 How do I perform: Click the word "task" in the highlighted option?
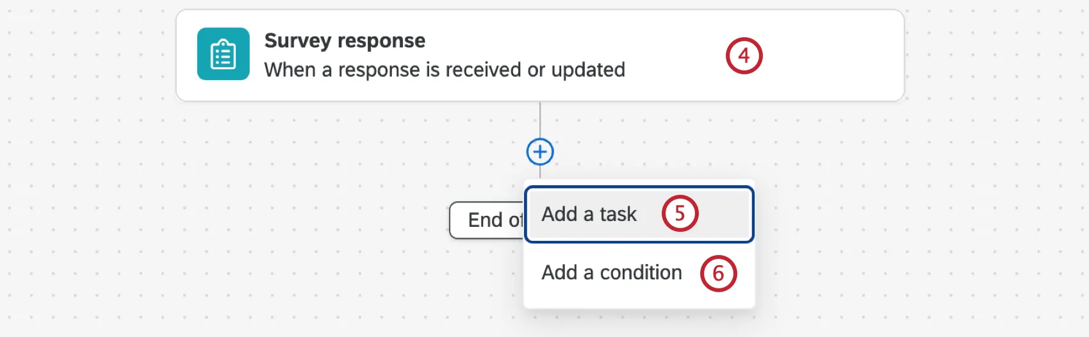click(x=618, y=214)
